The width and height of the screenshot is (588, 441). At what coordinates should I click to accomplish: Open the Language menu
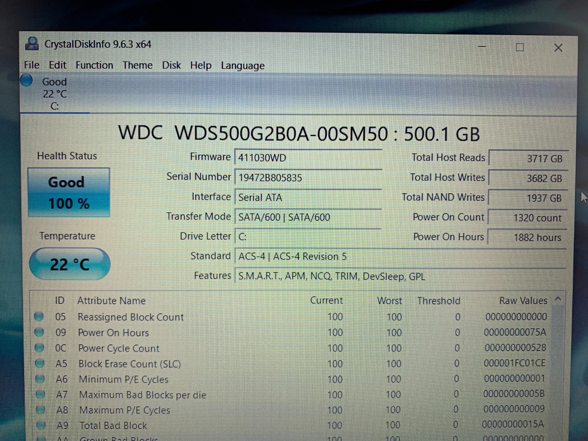pos(243,66)
